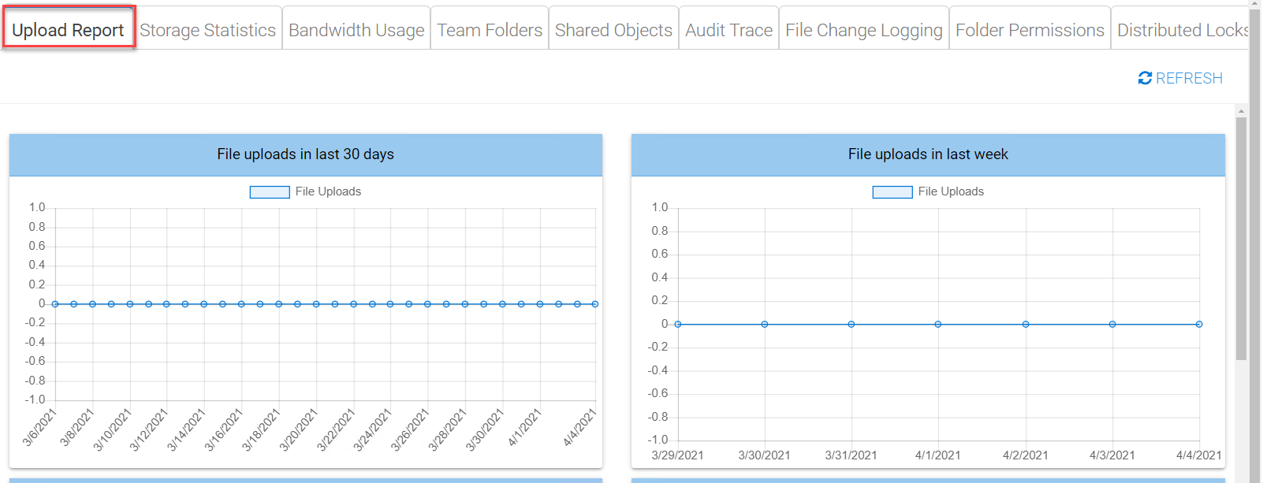The height and width of the screenshot is (483, 1263).
Task: Click the refresh arrows icon
Action: 1145,78
